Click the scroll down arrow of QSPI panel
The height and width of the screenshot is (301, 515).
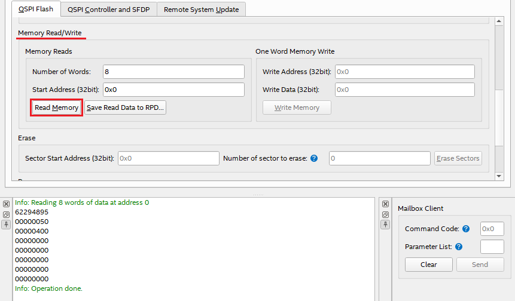point(499,176)
